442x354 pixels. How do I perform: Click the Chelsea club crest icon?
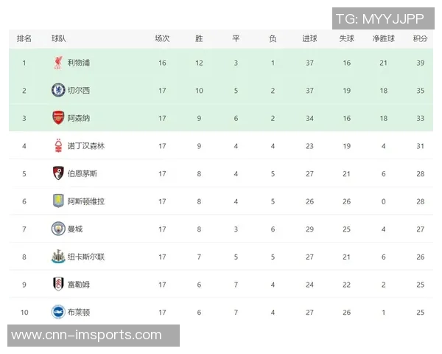58,90
